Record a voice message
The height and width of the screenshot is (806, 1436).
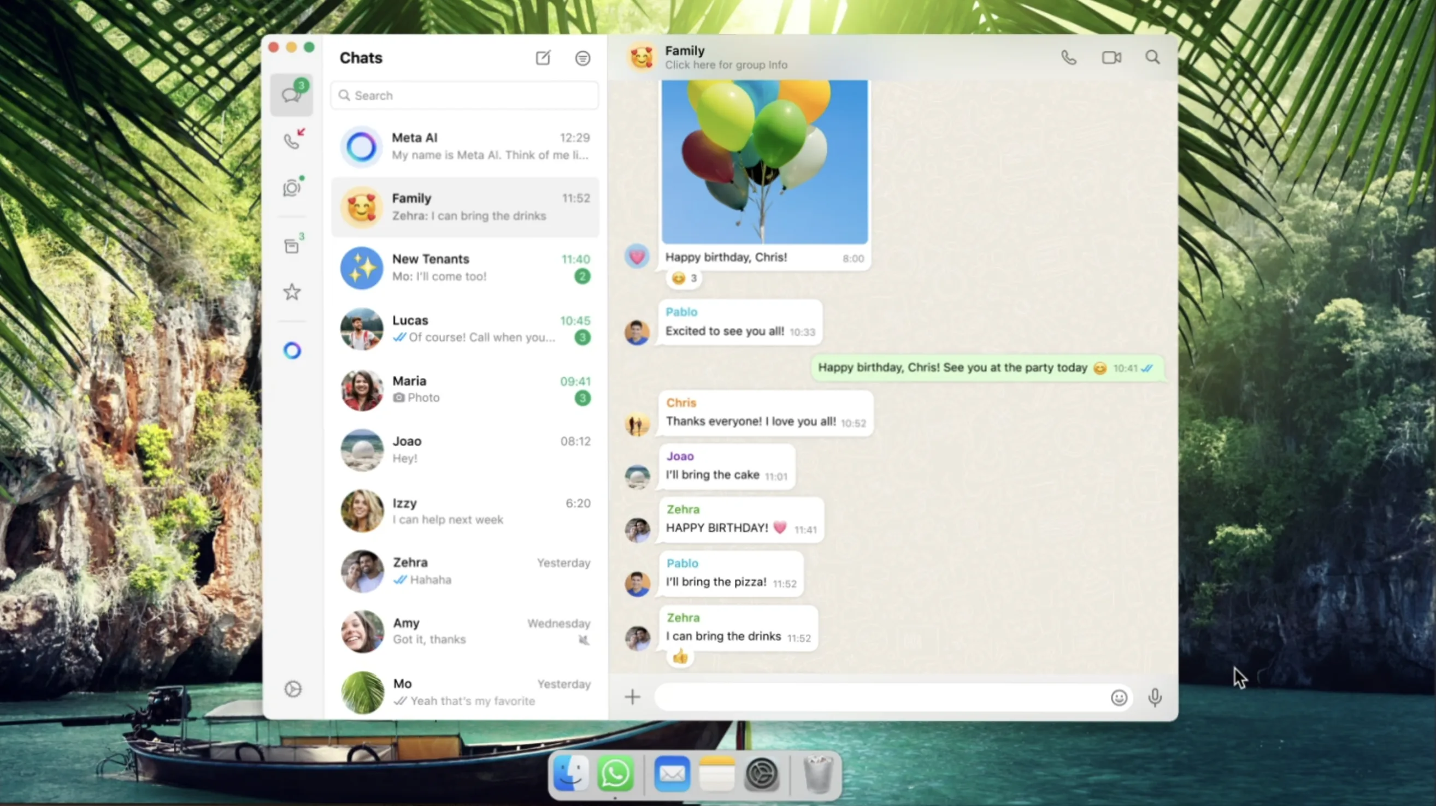1155,697
